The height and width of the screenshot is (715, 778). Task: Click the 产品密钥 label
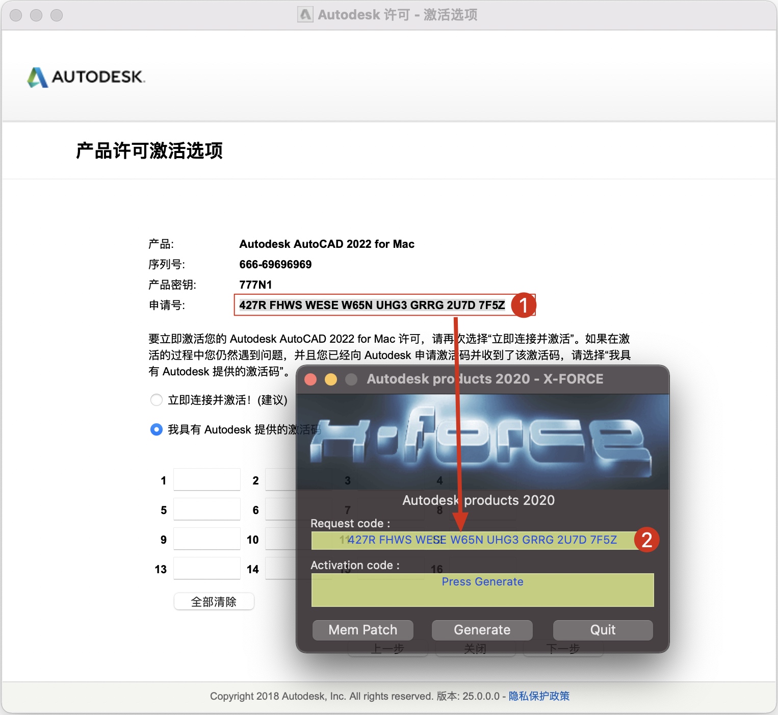coord(172,285)
